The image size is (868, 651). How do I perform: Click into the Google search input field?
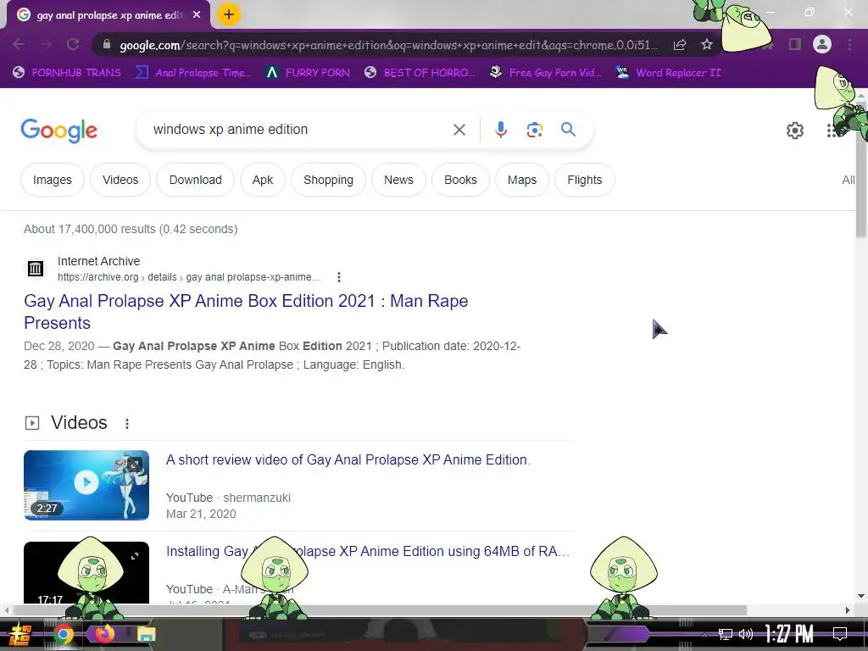coord(293,130)
